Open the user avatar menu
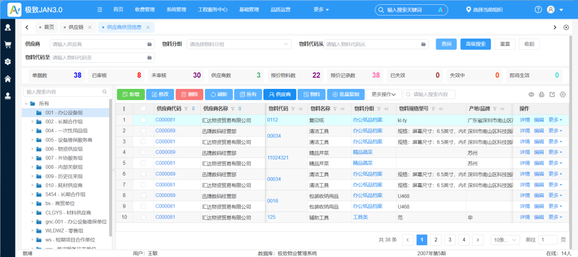Viewport: 578px width, 257px height. coord(551,10)
